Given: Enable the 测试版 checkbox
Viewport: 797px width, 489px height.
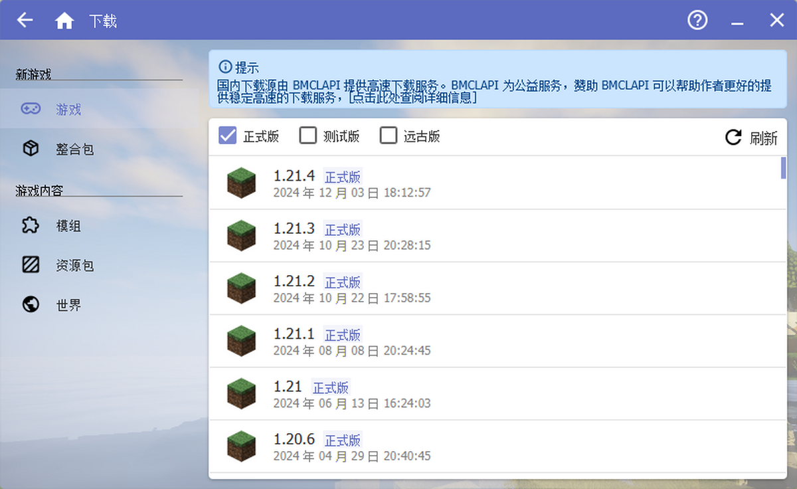Looking at the screenshot, I should [x=308, y=136].
